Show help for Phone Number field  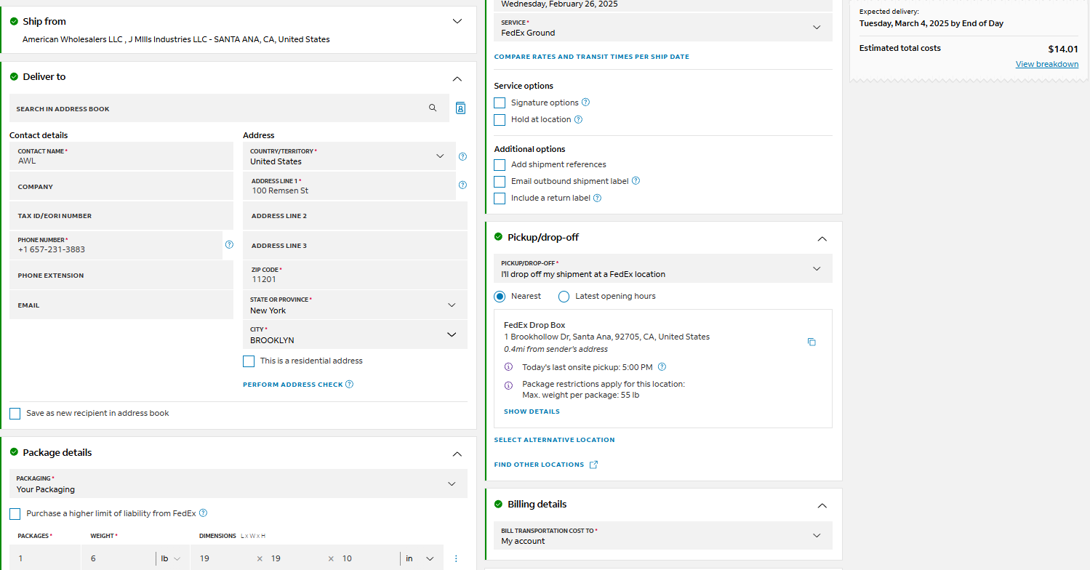tap(229, 245)
